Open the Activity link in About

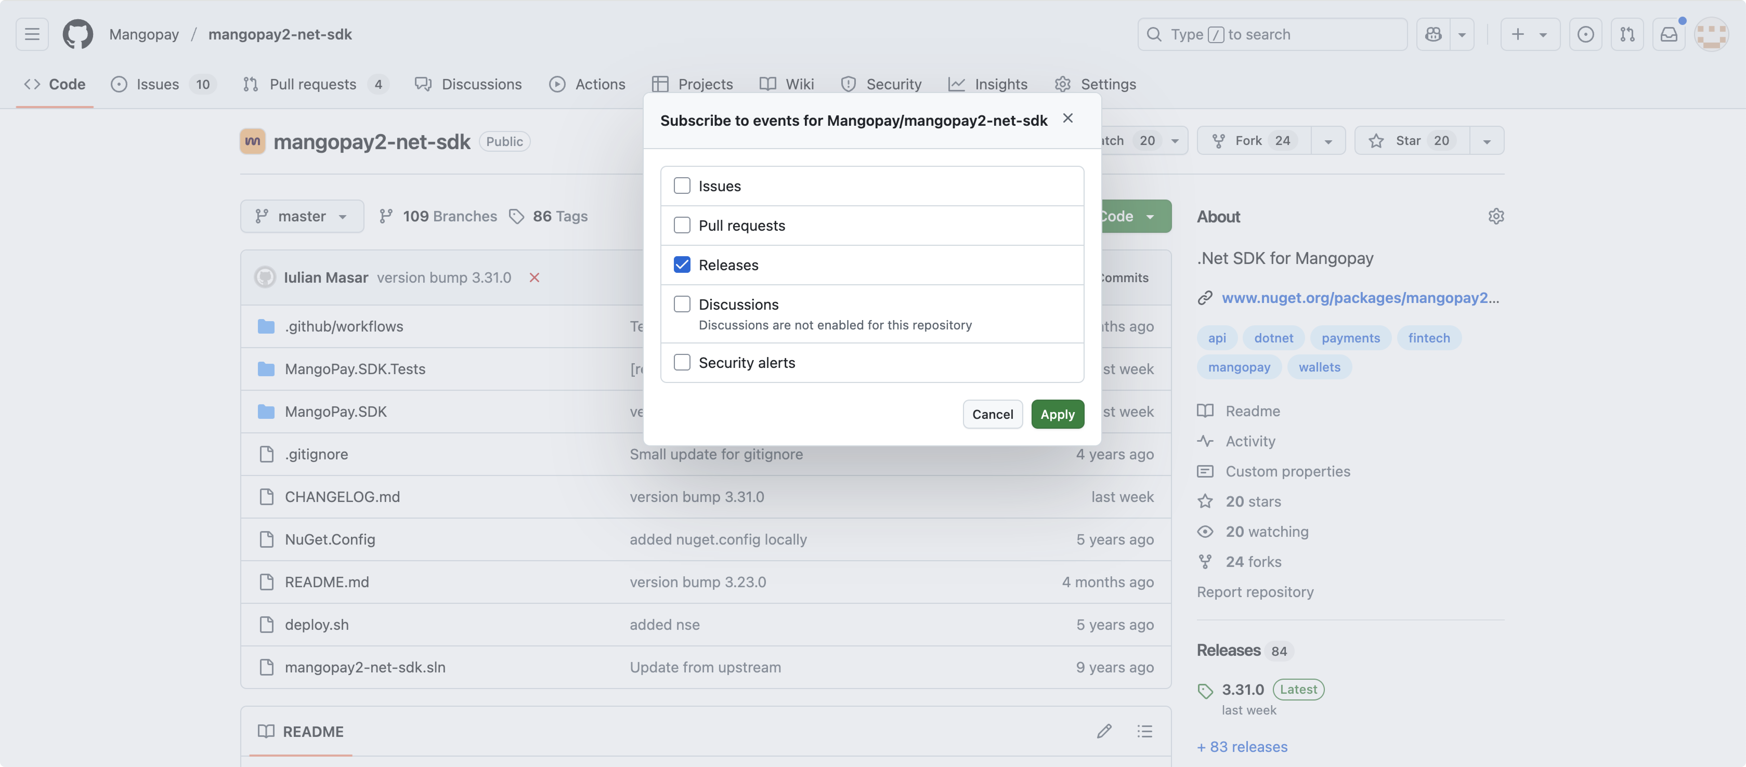tap(1250, 441)
